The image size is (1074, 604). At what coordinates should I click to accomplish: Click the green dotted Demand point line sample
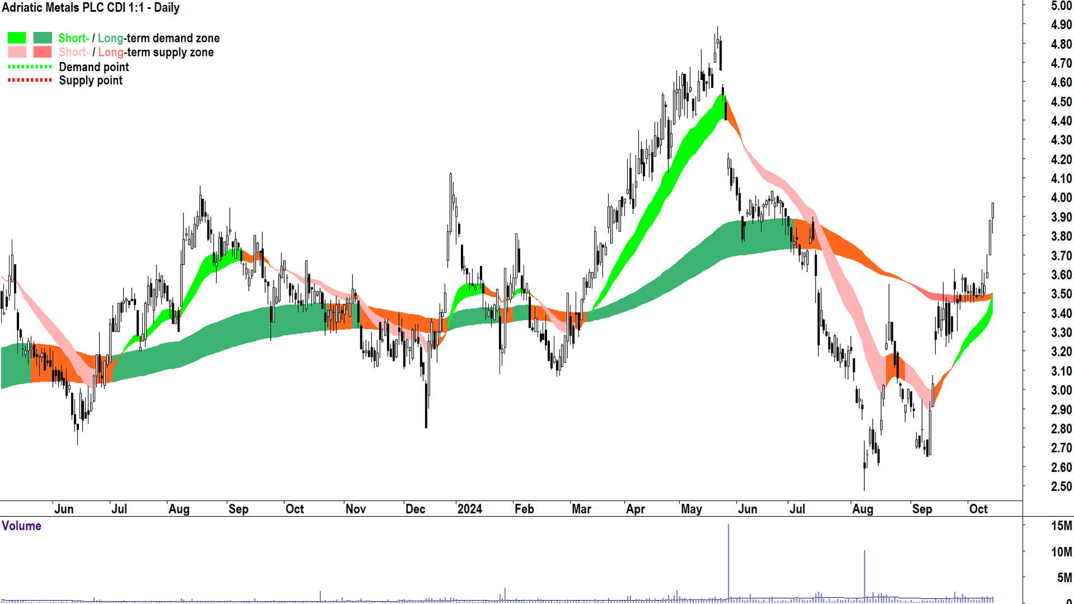(30, 67)
